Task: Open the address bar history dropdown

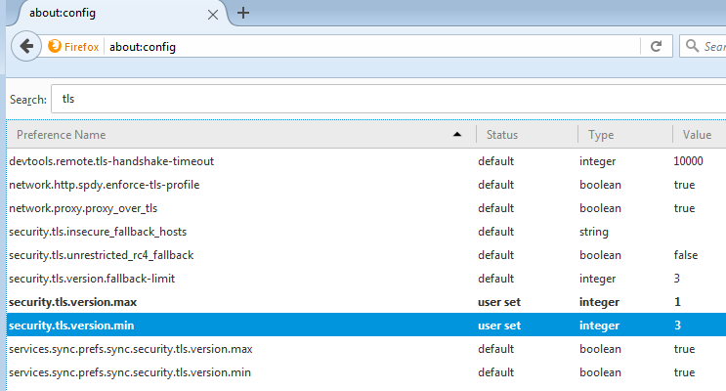Action: [628, 47]
